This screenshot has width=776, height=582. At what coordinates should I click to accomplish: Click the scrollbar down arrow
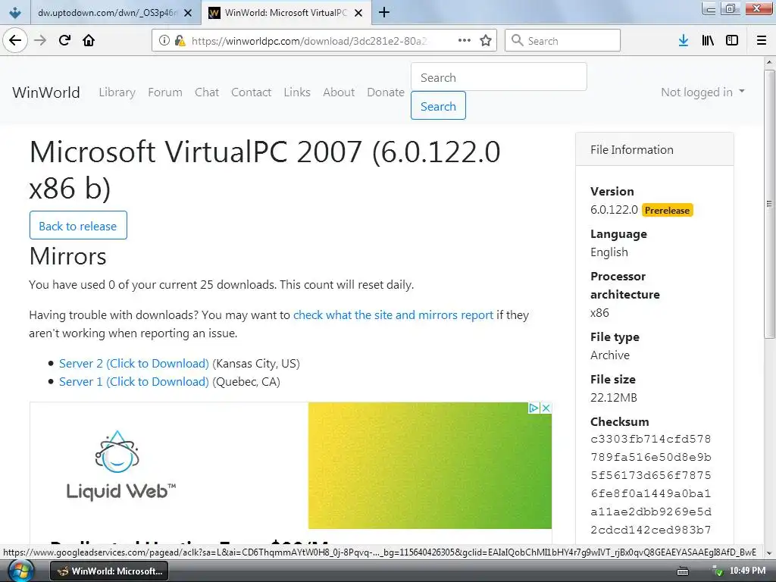click(769, 552)
